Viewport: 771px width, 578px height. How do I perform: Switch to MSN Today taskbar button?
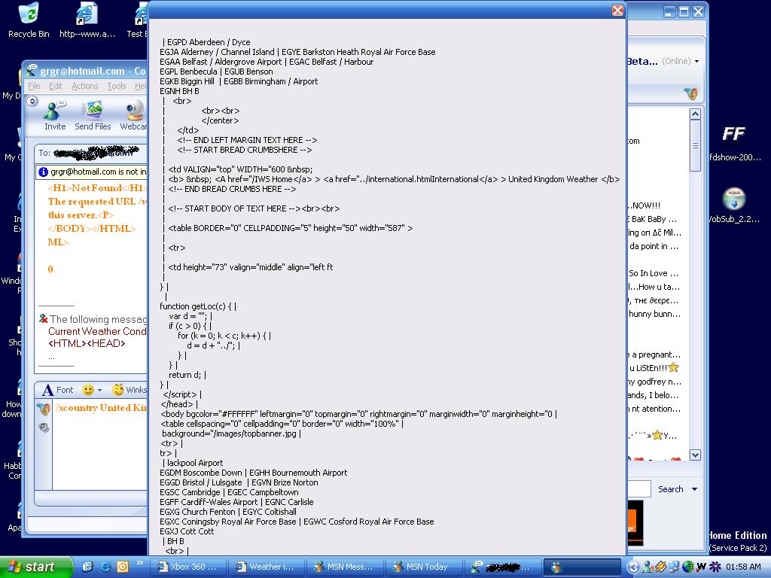(x=422, y=567)
